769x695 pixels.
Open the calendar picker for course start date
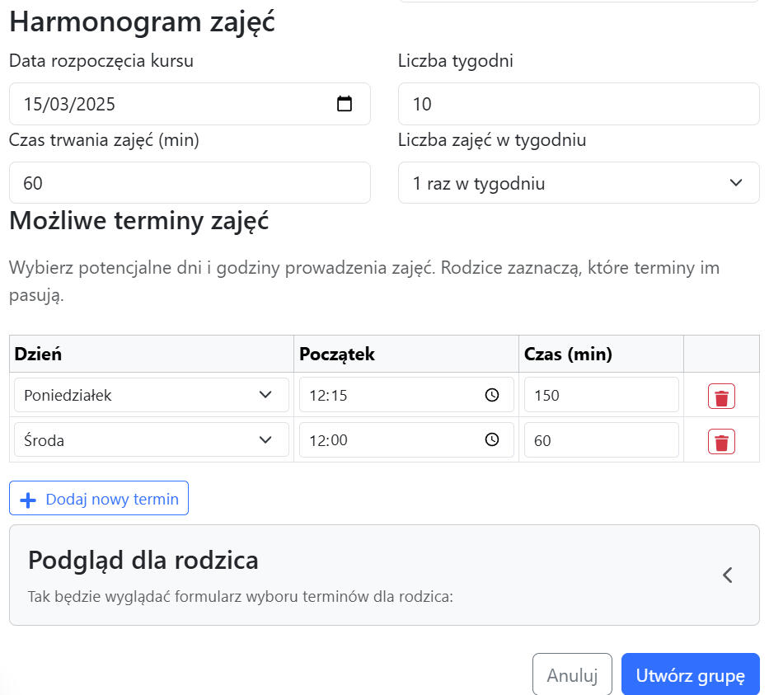(x=345, y=104)
